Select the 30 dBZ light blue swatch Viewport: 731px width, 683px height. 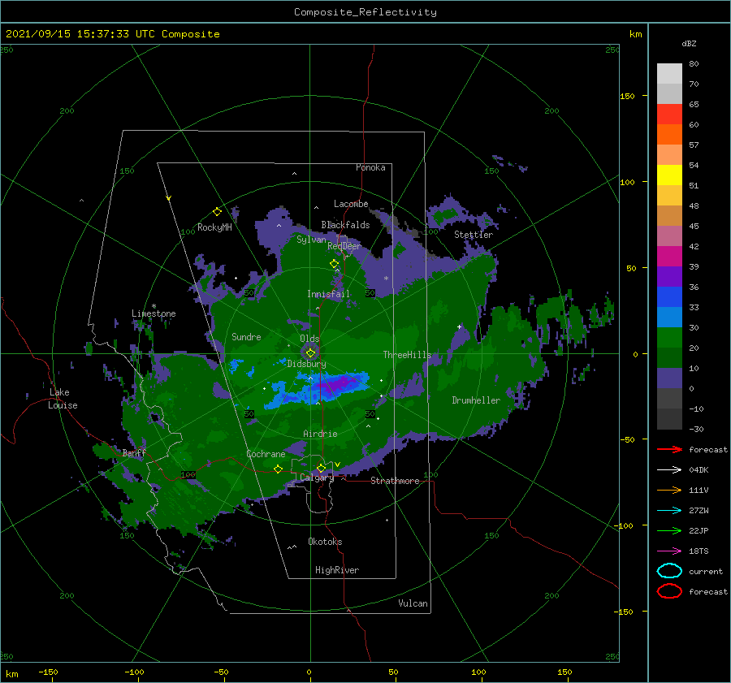point(669,317)
